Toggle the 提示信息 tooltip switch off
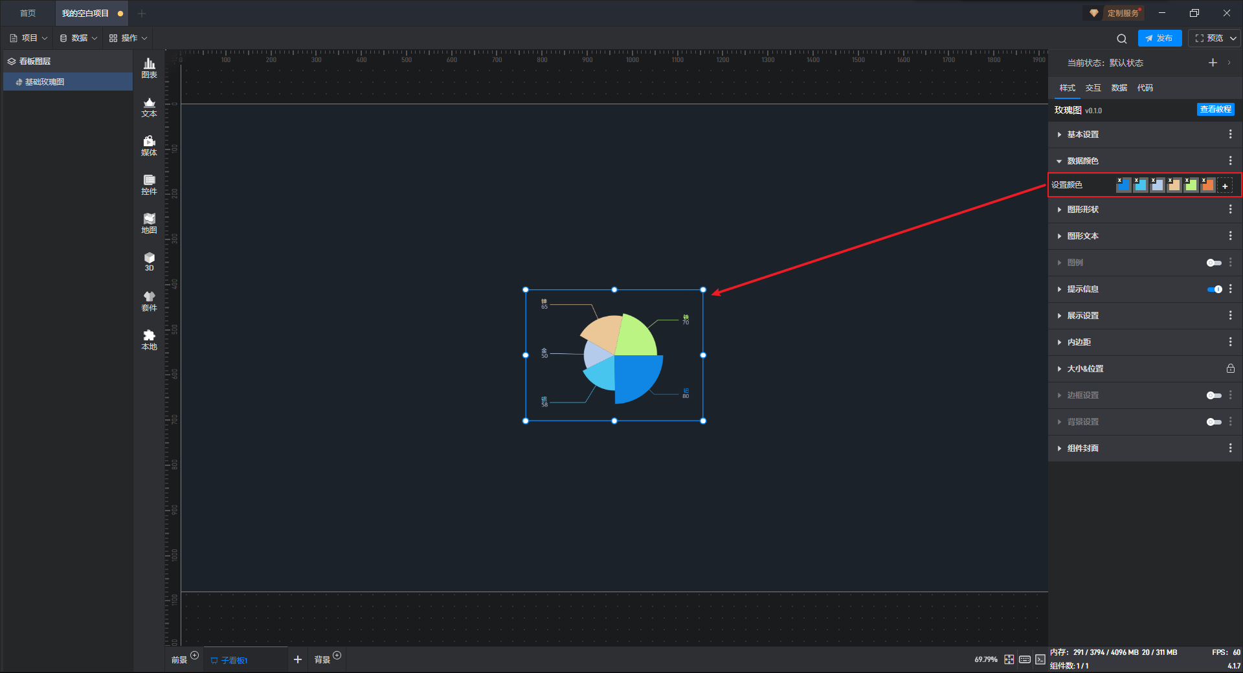 1214,289
